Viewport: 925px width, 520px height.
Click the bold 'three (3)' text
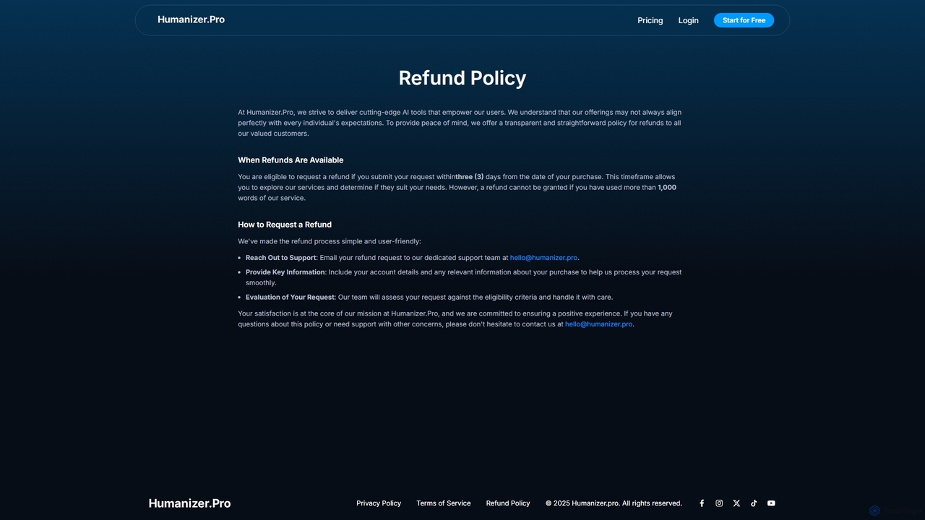point(470,177)
